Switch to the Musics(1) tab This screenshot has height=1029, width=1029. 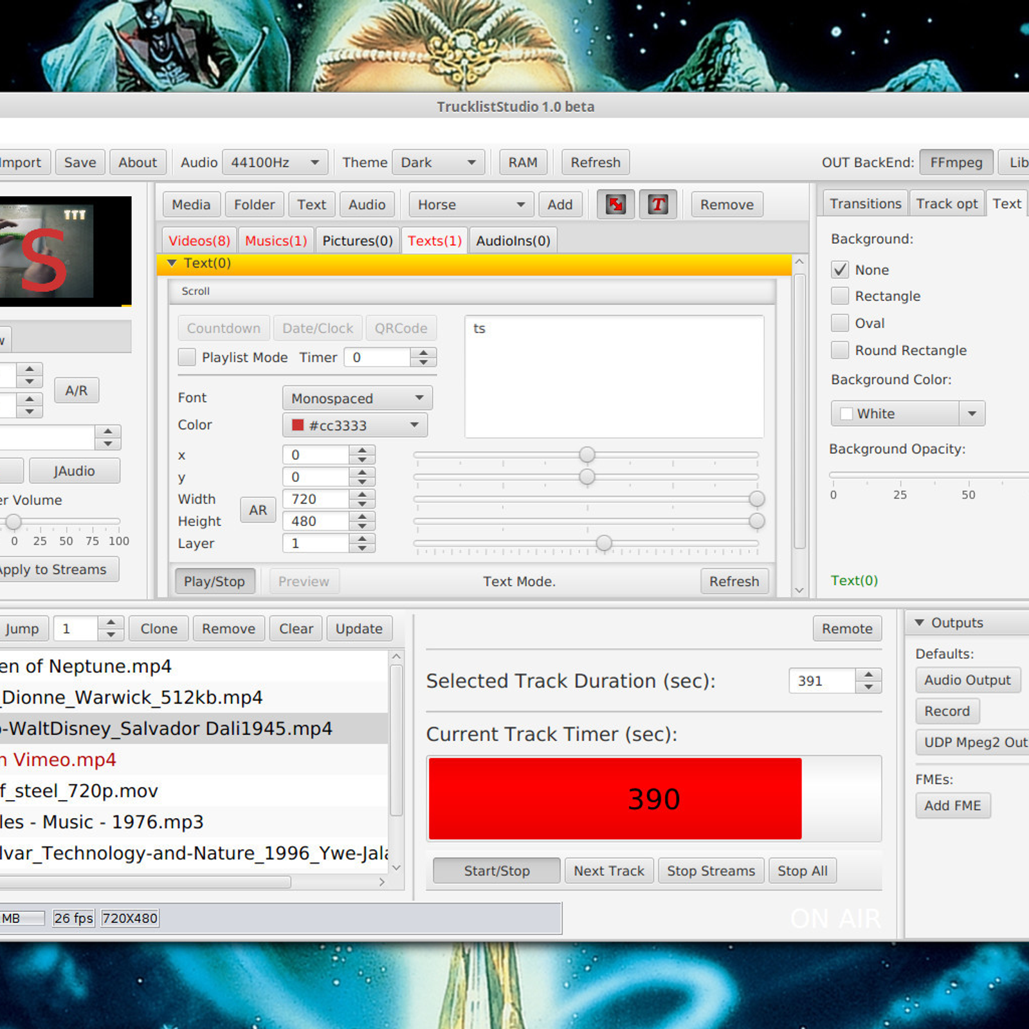[x=276, y=241]
